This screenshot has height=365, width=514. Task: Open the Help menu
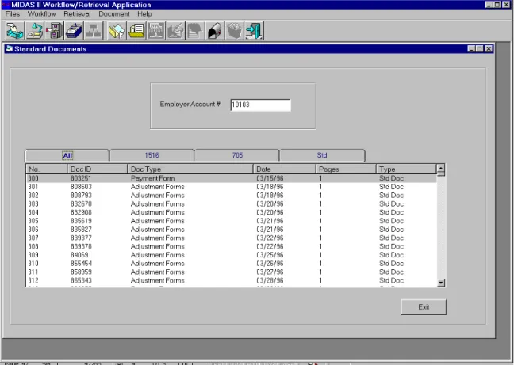(144, 14)
